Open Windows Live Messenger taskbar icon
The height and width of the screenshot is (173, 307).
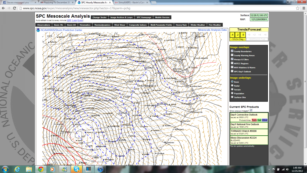click(64, 169)
